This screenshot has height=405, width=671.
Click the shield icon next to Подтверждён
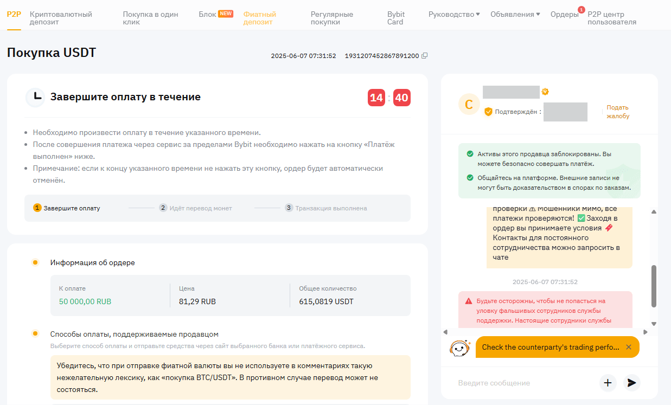(488, 112)
